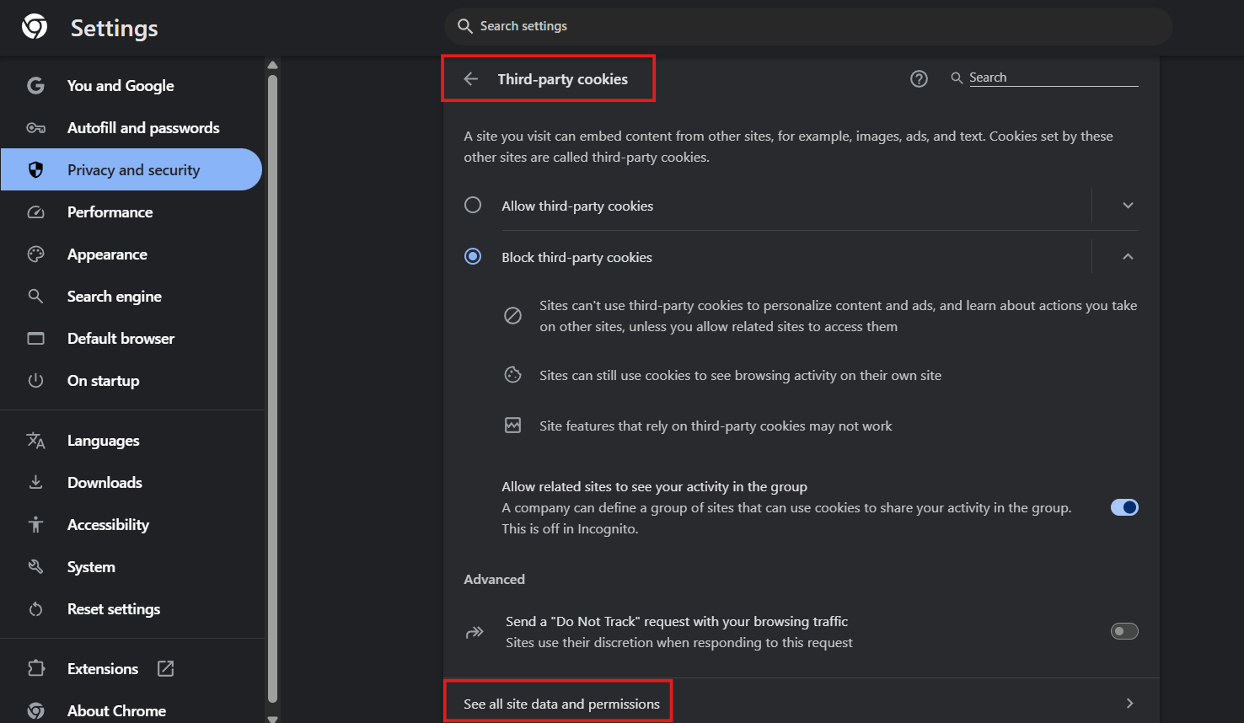1244x723 pixels.
Task: Go back using the Third-party cookies back arrow
Action: (471, 78)
